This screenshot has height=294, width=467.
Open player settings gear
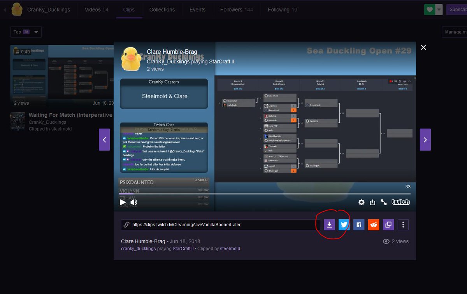[362, 202]
